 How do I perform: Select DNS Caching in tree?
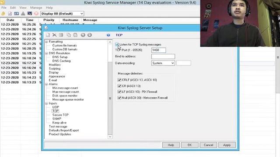pyautogui.click(x=61, y=61)
